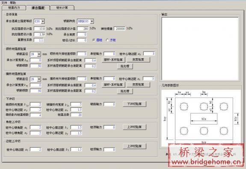Click 批处理 button in 顺桥向强度验算 section
Image resolution: width=246 pixels, height=169 pixels.
point(125,66)
